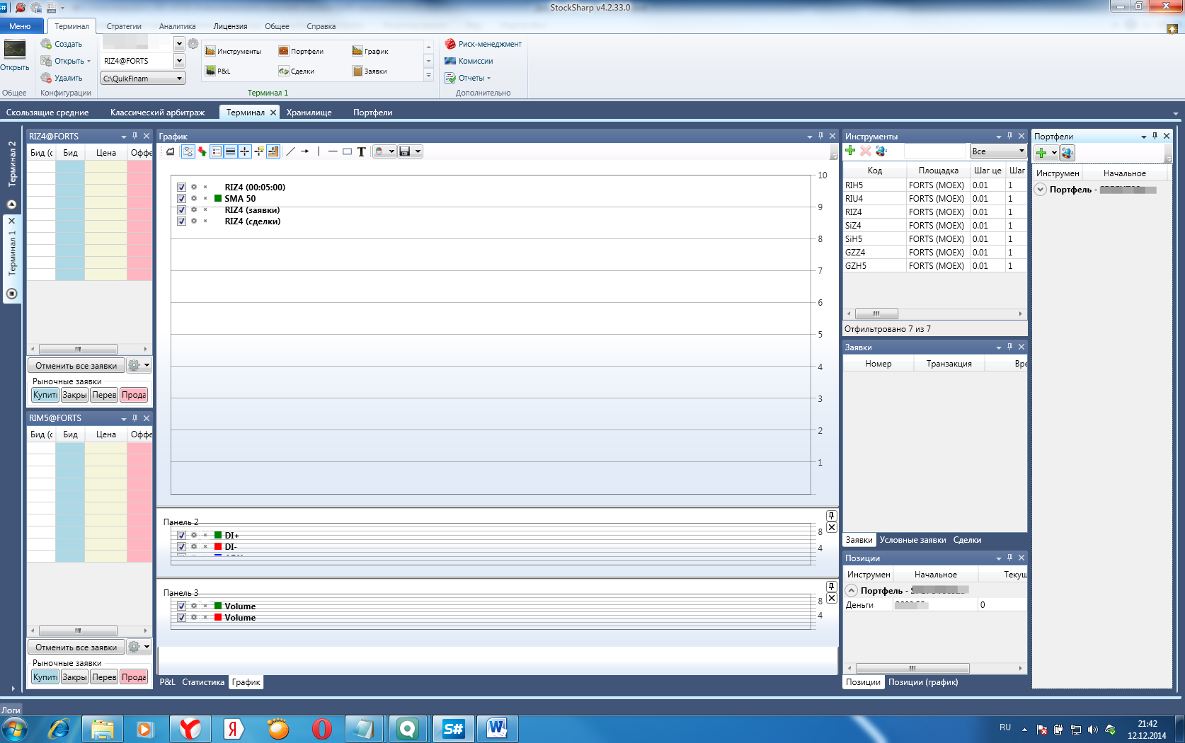Switch to the Стратегии ribbon tab

pyautogui.click(x=124, y=26)
